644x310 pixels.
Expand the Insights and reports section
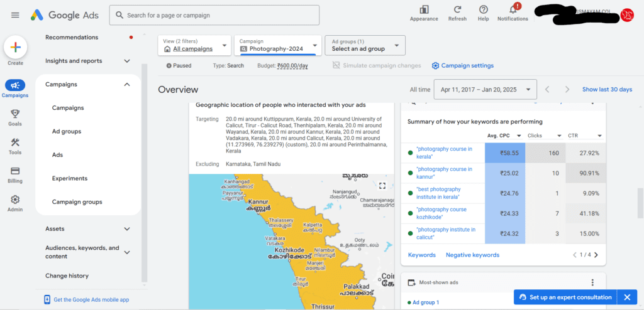(88, 61)
